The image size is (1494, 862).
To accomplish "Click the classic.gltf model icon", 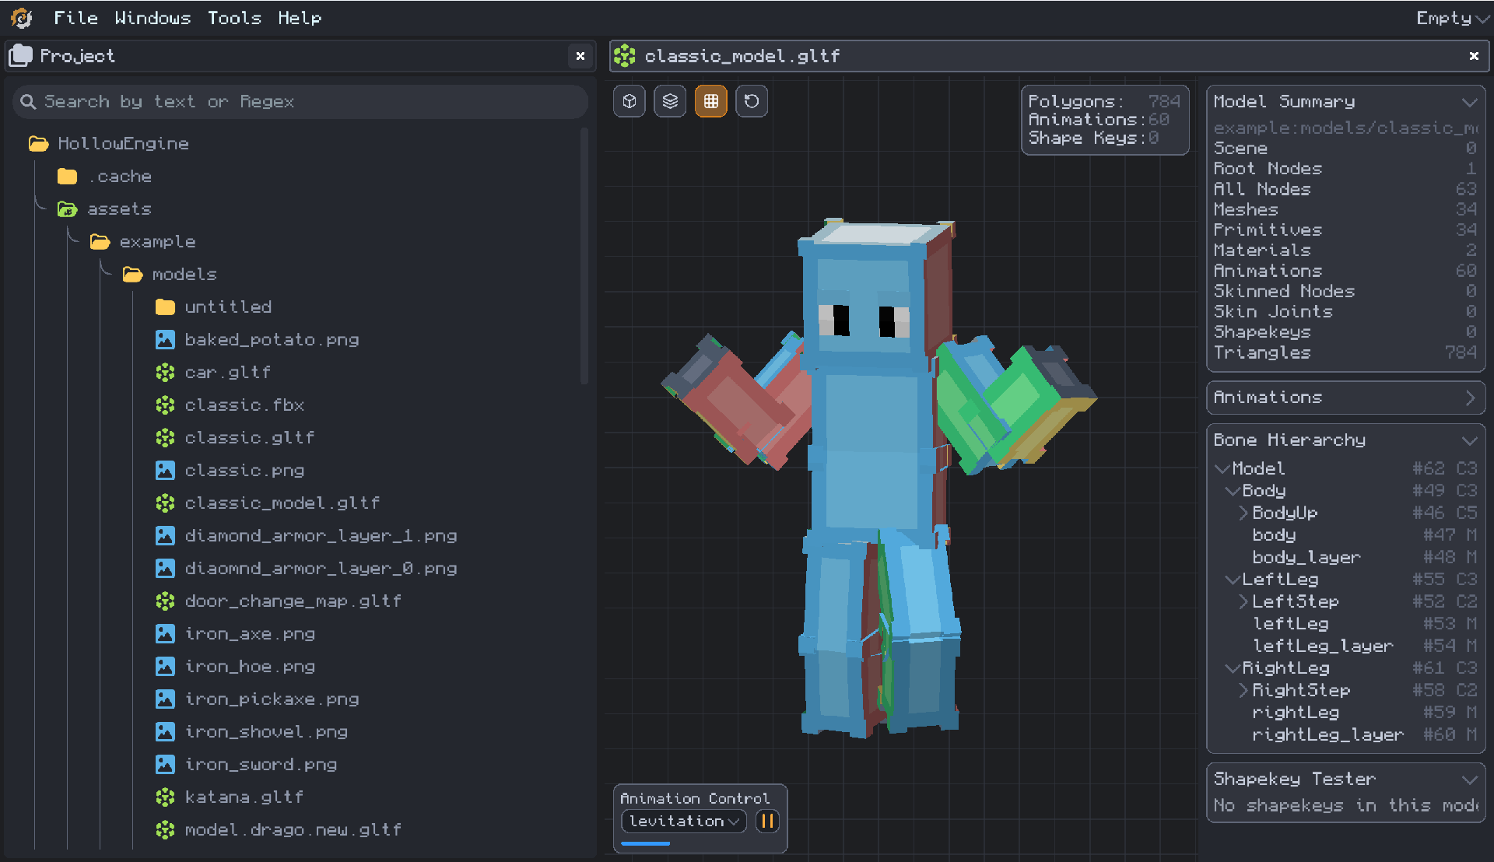I will point(165,438).
